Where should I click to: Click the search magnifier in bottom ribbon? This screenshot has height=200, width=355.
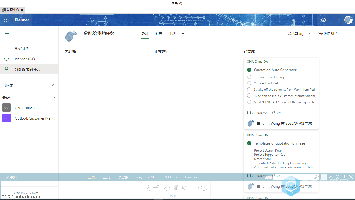point(317,177)
